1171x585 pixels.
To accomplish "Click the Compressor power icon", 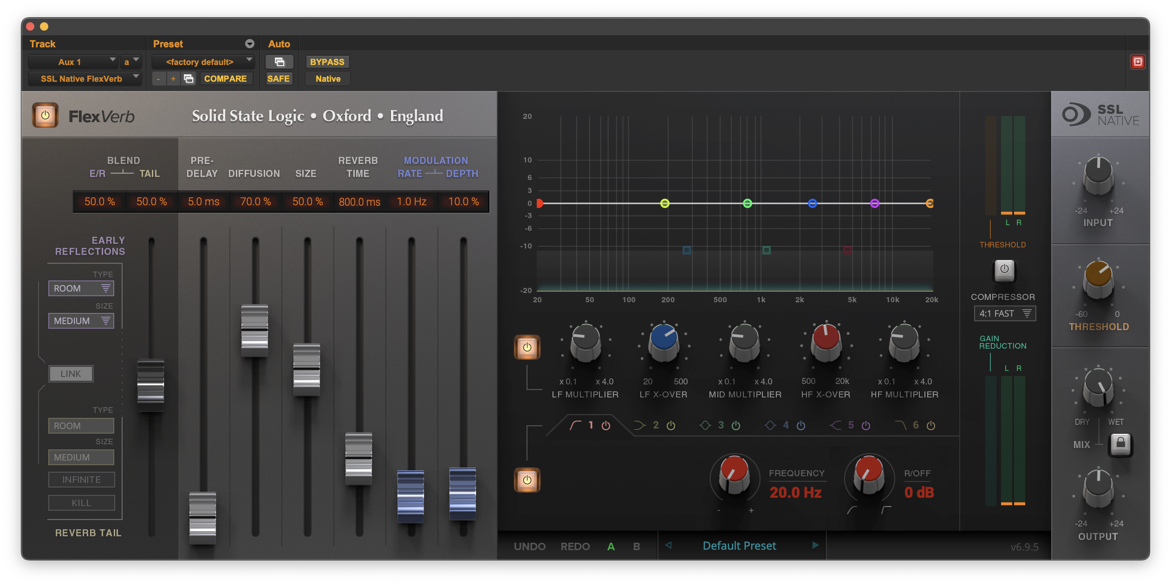I will pos(1004,270).
